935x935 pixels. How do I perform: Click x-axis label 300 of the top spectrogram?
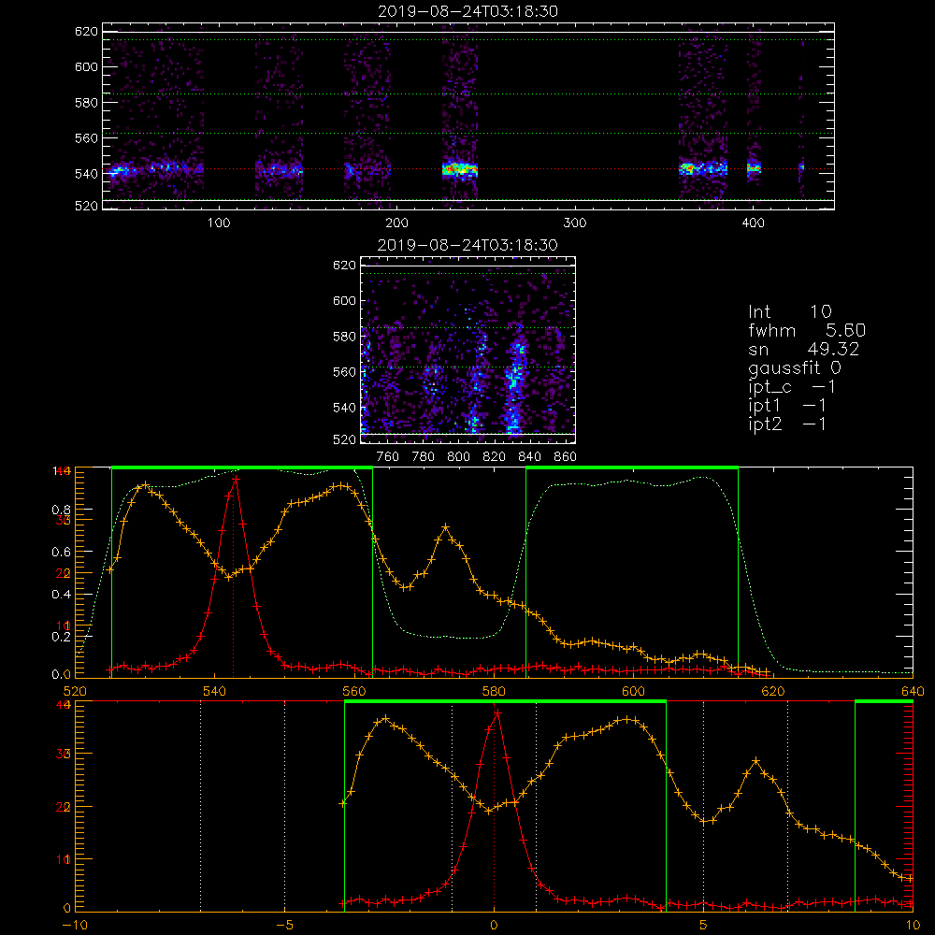(575, 223)
